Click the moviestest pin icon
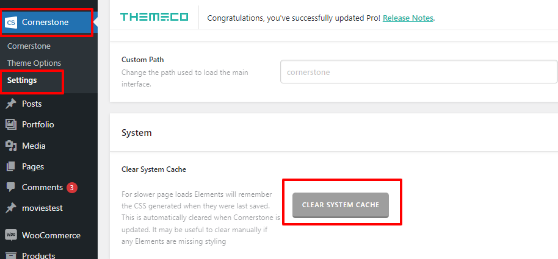The image size is (558, 259). pyautogui.click(x=11, y=208)
